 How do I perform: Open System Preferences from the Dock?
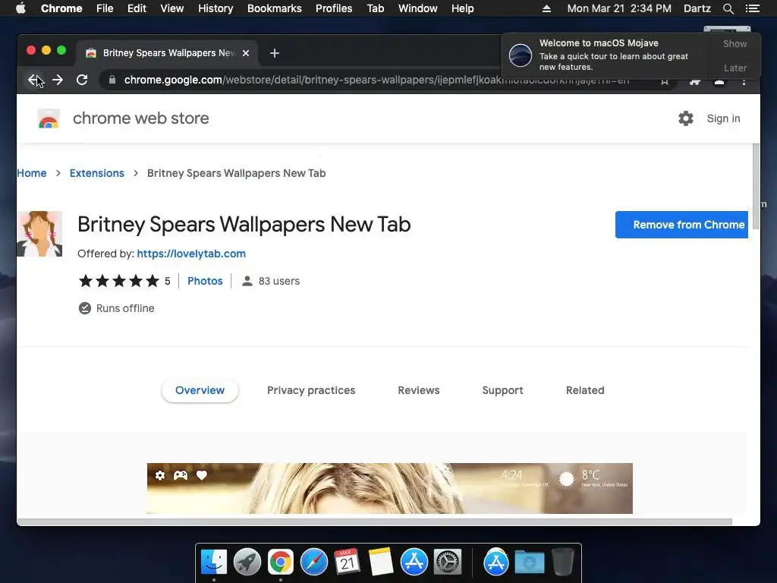(x=448, y=563)
